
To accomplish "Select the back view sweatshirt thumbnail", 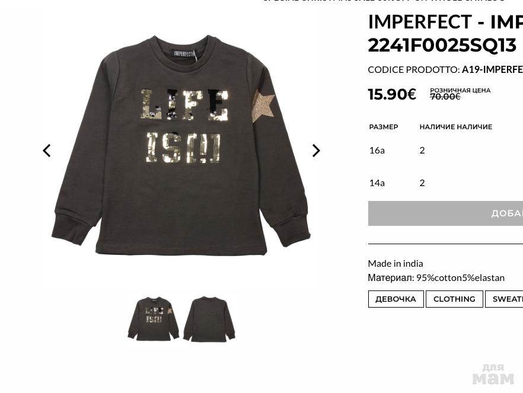I will pyautogui.click(x=209, y=319).
